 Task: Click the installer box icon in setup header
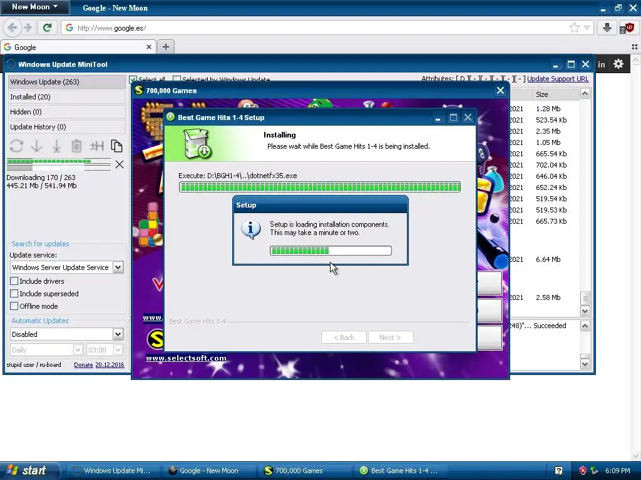[x=197, y=144]
